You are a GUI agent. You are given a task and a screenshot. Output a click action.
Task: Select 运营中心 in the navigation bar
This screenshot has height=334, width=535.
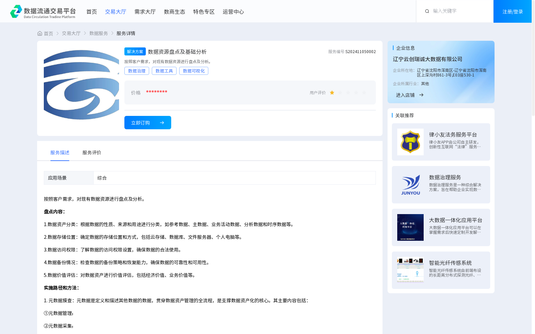(233, 12)
